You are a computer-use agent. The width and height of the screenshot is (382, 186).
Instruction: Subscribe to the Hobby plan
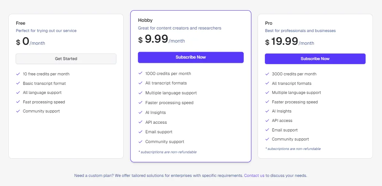[x=191, y=58]
